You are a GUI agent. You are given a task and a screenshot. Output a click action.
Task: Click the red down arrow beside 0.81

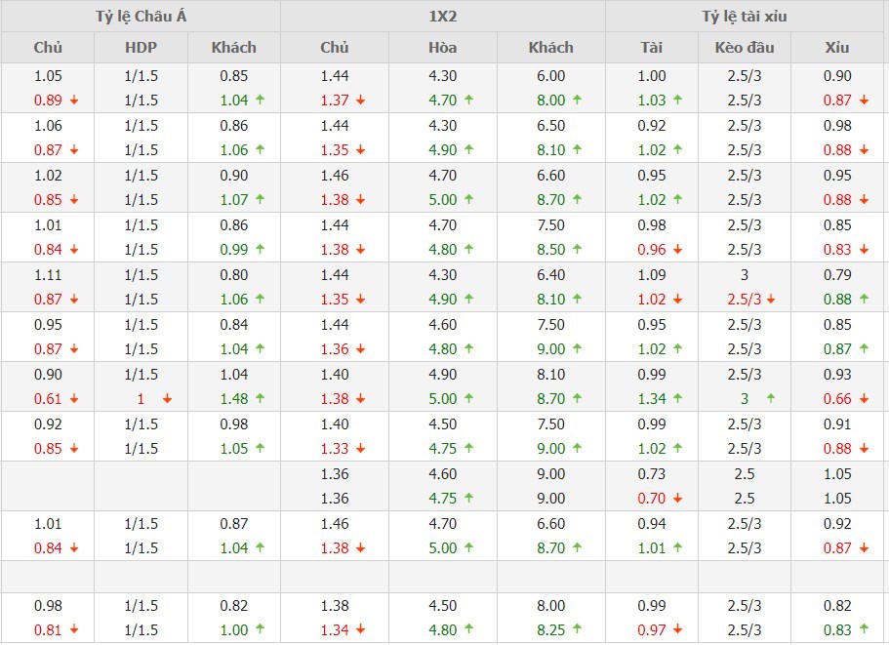pos(74,630)
